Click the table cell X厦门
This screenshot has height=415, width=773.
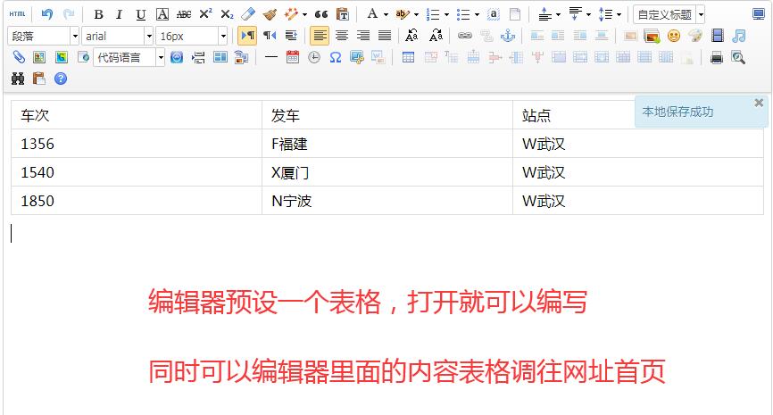click(x=387, y=172)
